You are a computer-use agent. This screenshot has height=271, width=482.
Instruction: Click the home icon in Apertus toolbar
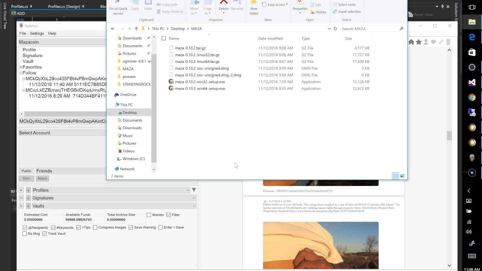tap(412, 42)
